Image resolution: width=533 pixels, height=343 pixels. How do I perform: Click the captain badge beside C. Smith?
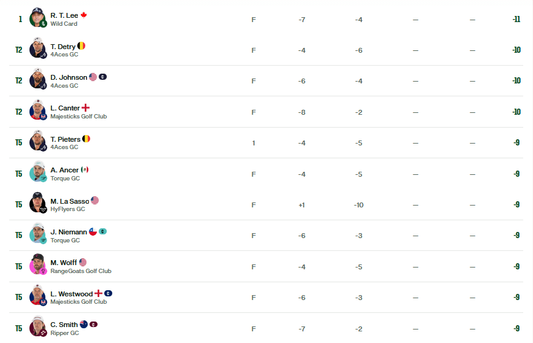coord(93,325)
